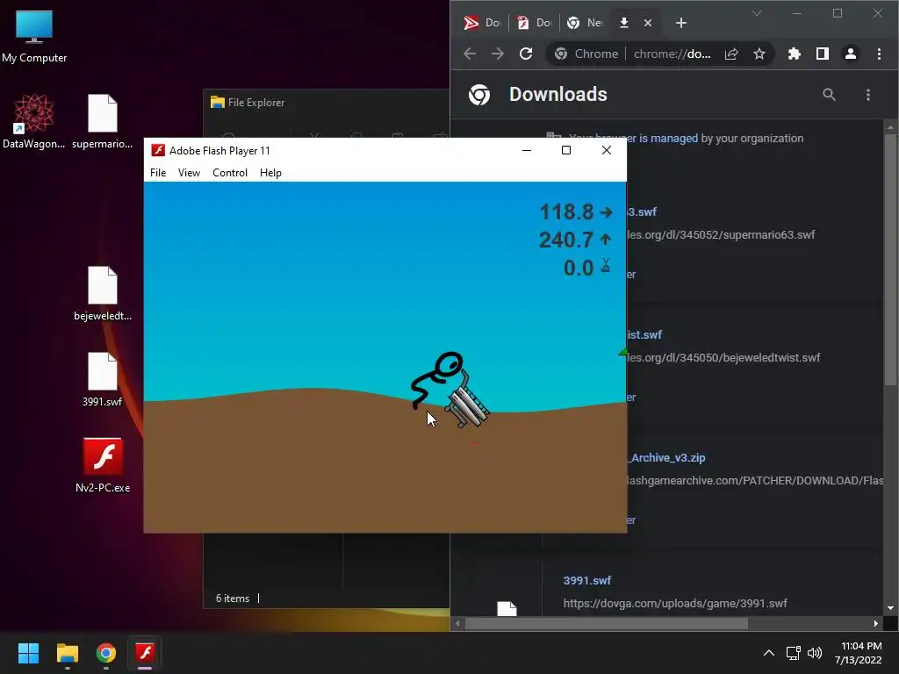
Task: Select the DataWagon desktop shortcut
Action: 34,121
